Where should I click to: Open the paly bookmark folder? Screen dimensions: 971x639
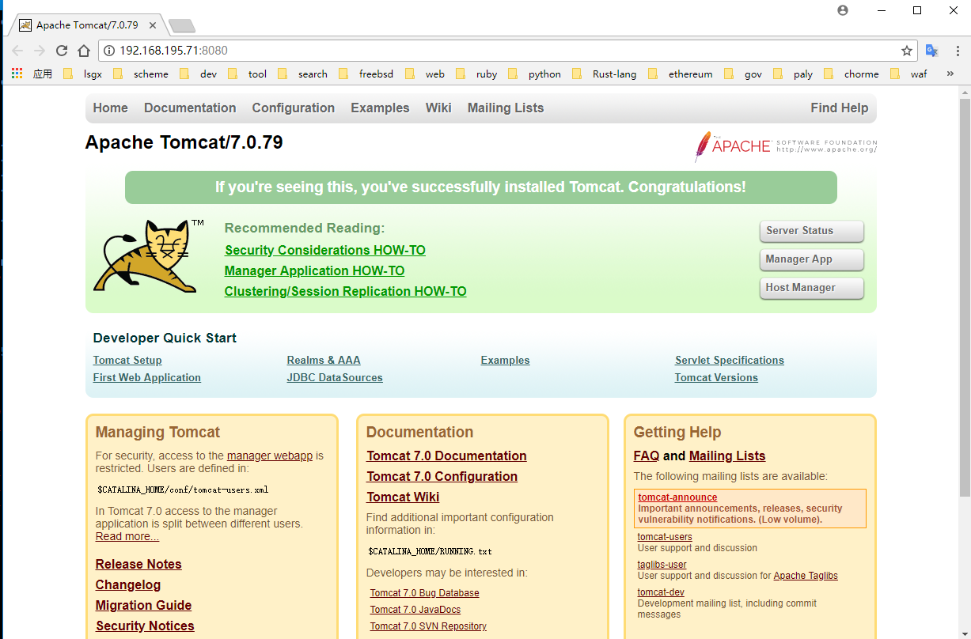point(794,74)
